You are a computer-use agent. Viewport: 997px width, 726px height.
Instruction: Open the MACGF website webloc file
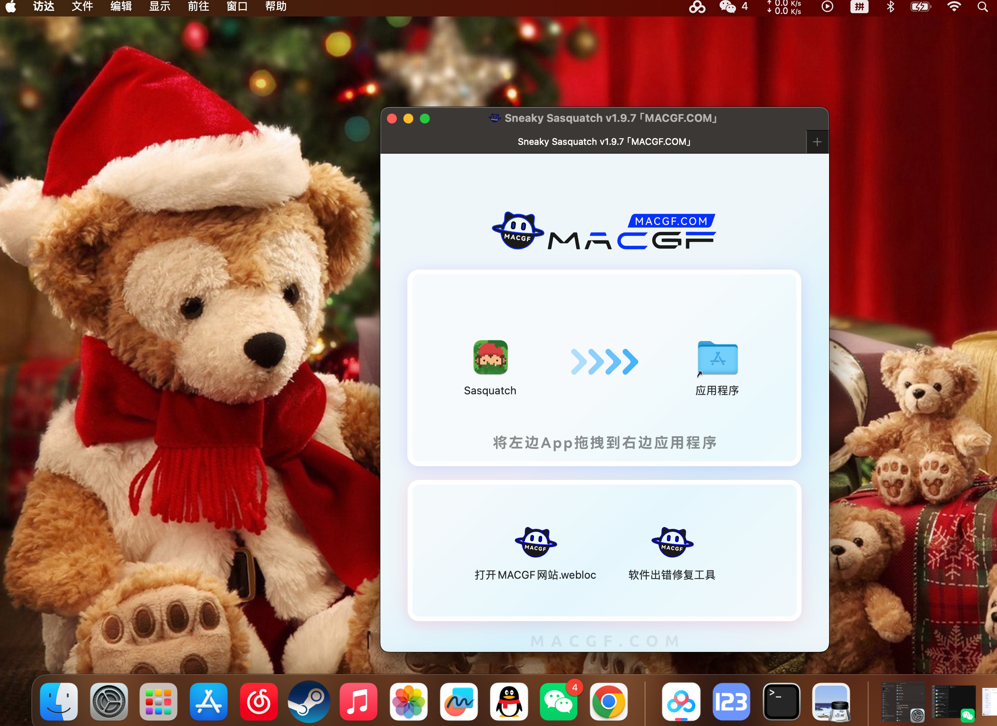point(536,543)
